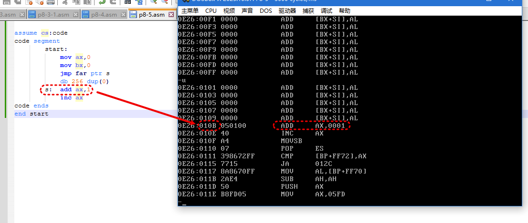Click the green Undo arrow icon
Screen dimensions: 528x223
point(102,2)
